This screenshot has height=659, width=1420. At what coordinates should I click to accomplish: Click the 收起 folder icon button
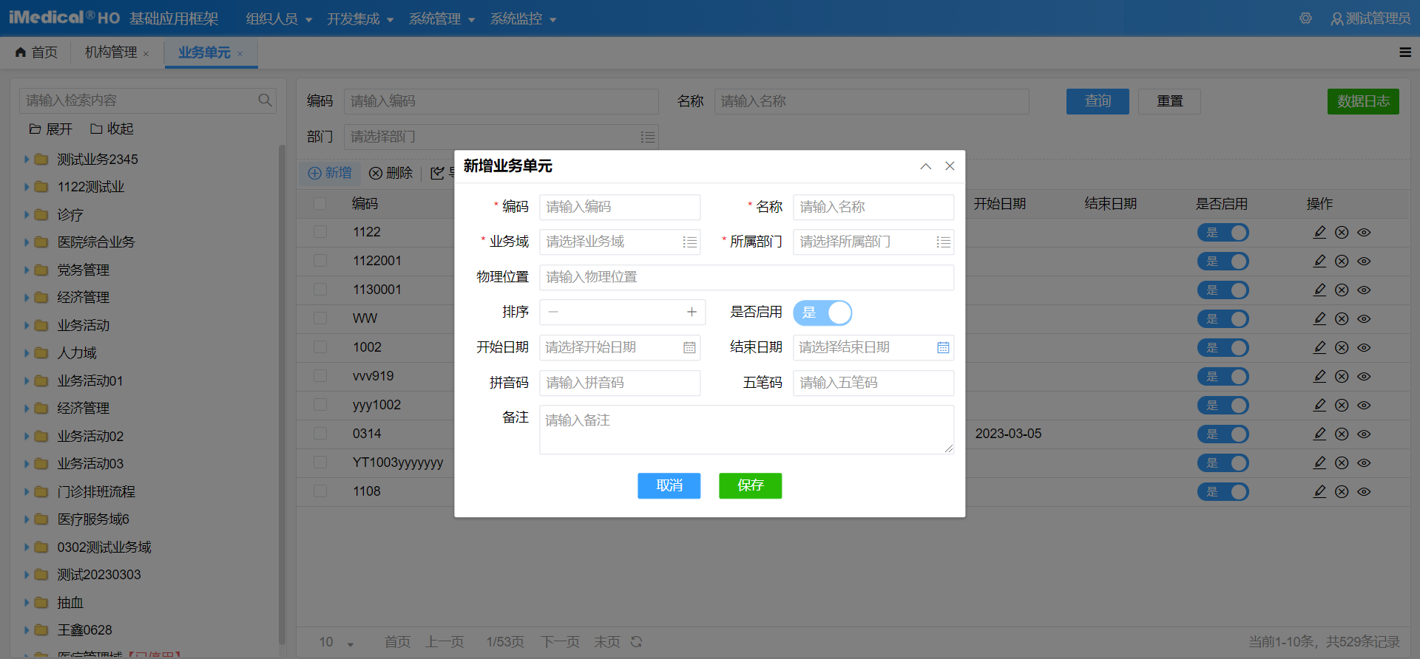(x=112, y=129)
